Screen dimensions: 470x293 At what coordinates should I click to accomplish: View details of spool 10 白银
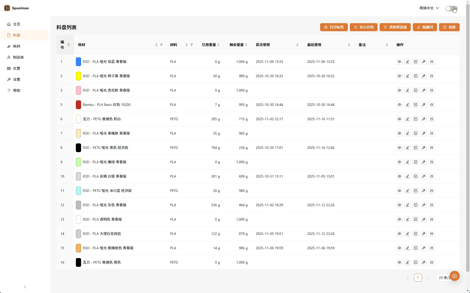coord(399,176)
